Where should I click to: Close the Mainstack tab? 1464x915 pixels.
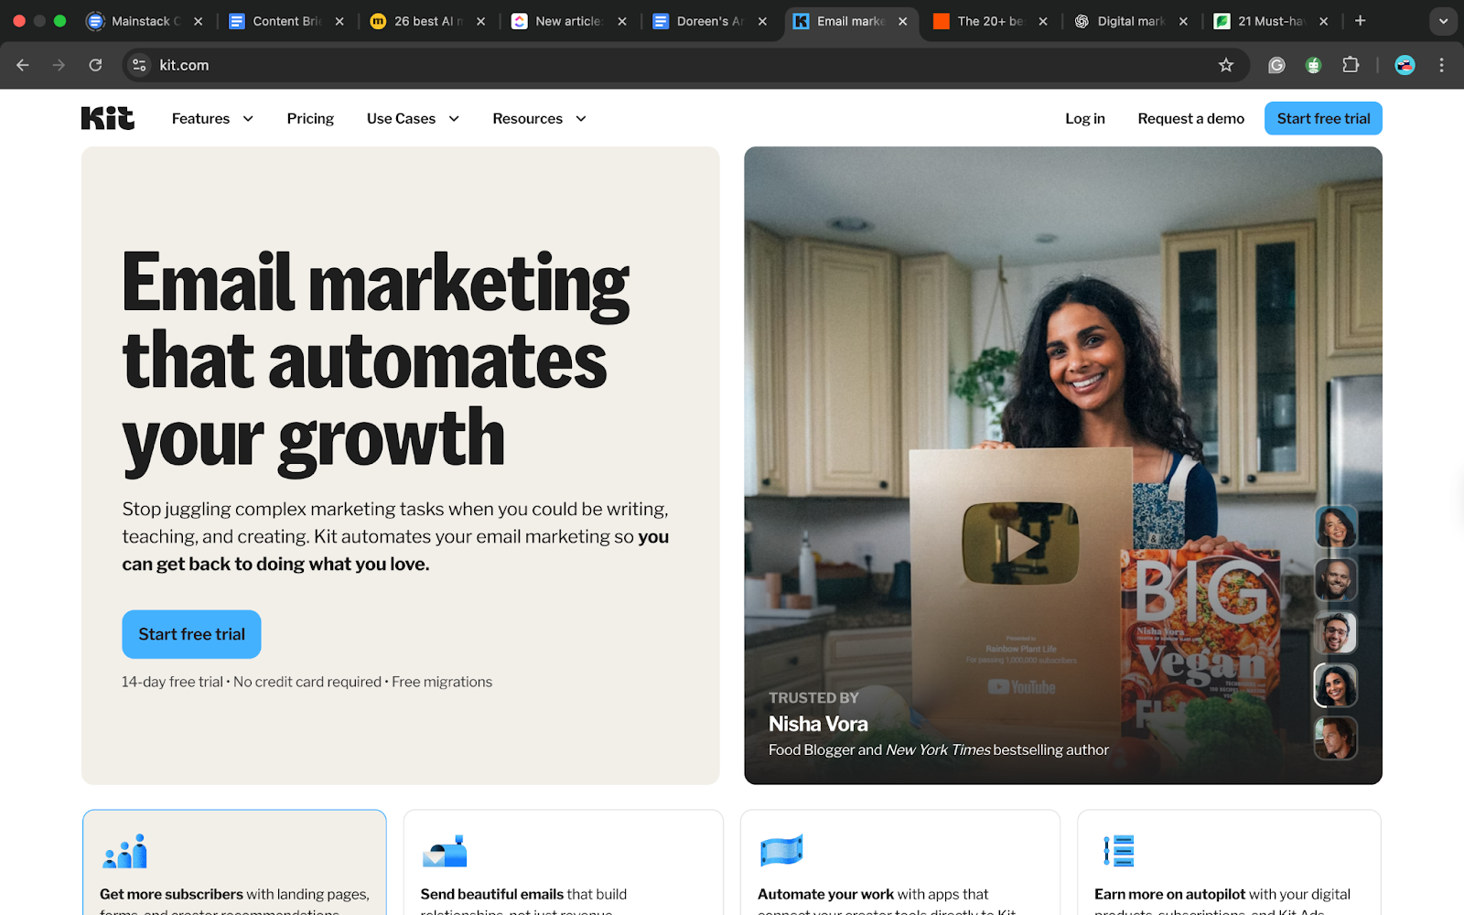pos(198,21)
